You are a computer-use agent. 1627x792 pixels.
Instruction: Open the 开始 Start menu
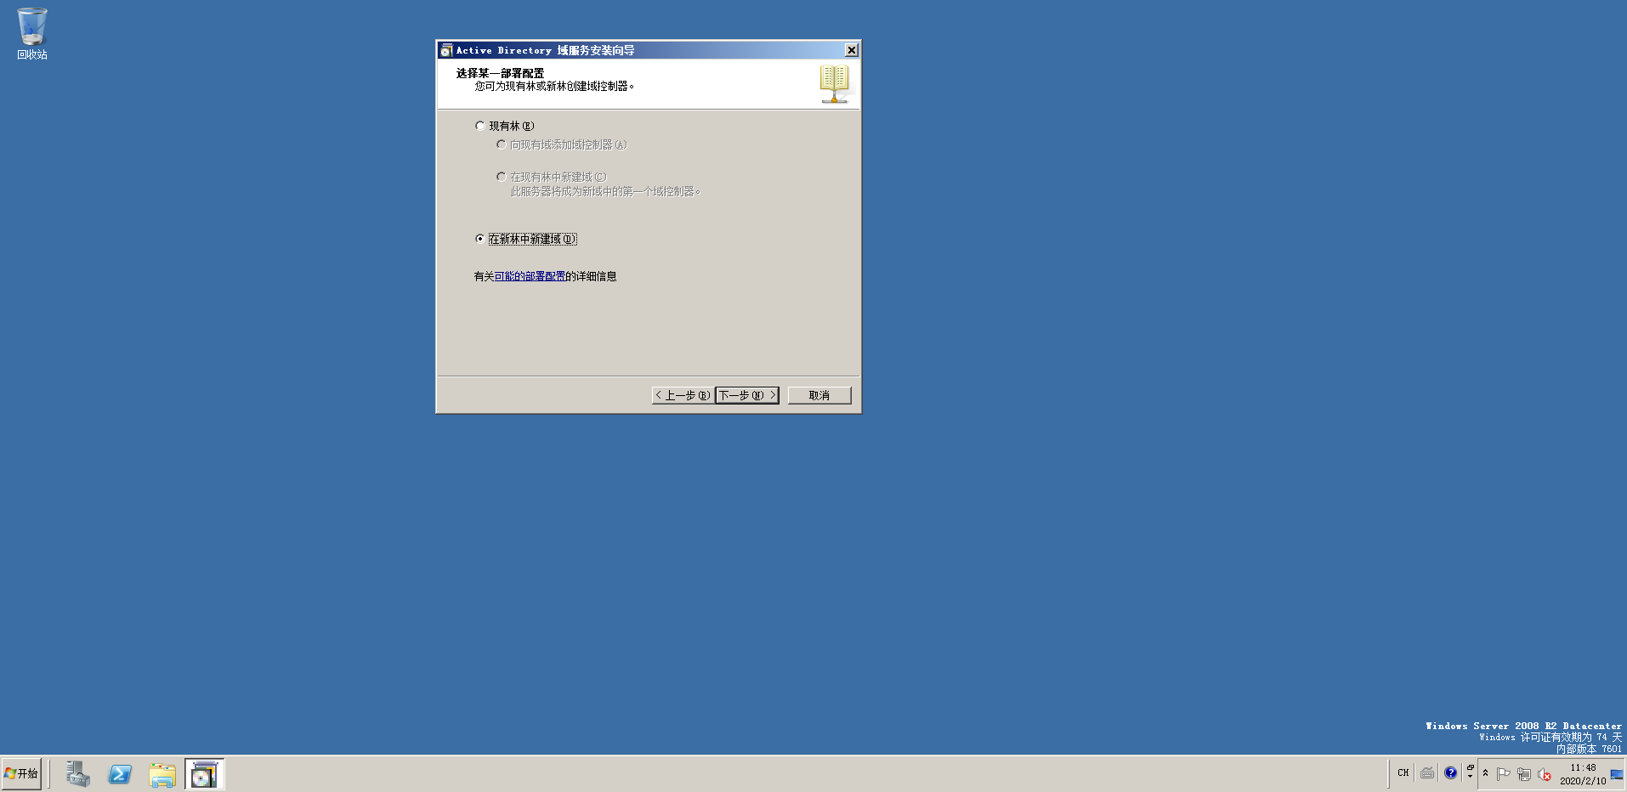point(21,774)
